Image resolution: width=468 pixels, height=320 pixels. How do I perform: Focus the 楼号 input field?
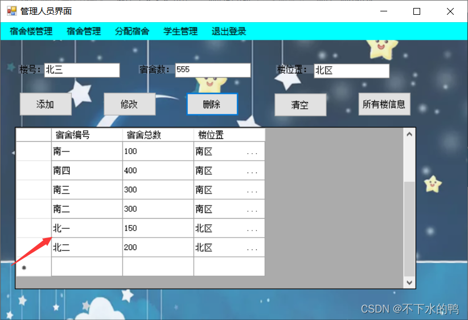tap(82, 70)
